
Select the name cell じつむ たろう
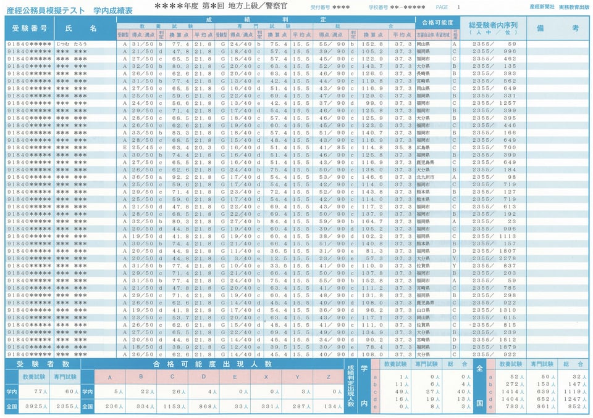pyautogui.click(x=71, y=44)
